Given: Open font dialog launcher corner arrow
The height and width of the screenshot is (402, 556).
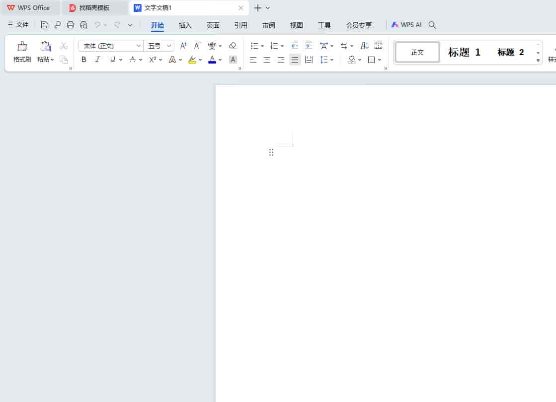Looking at the screenshot, I should [x=239, y=68].
